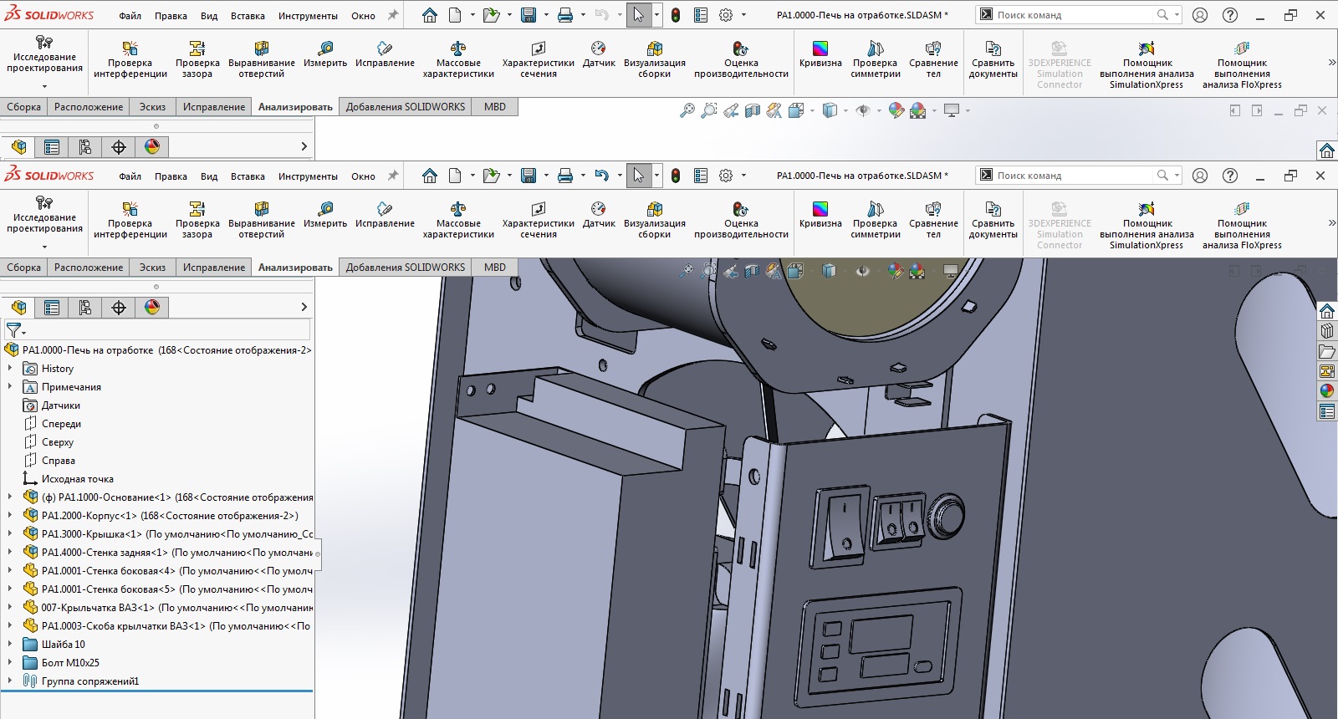Switch to the Добавления SOLIDWORKS tab
Viewport: 1338px width, 719px height.
(406, 268)
